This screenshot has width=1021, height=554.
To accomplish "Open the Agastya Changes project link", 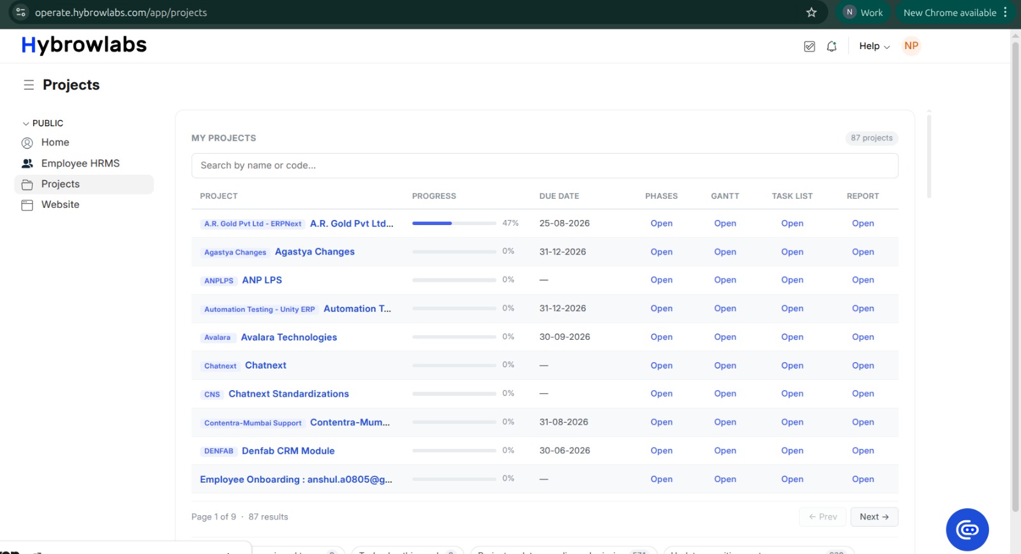I will point(315,252).
